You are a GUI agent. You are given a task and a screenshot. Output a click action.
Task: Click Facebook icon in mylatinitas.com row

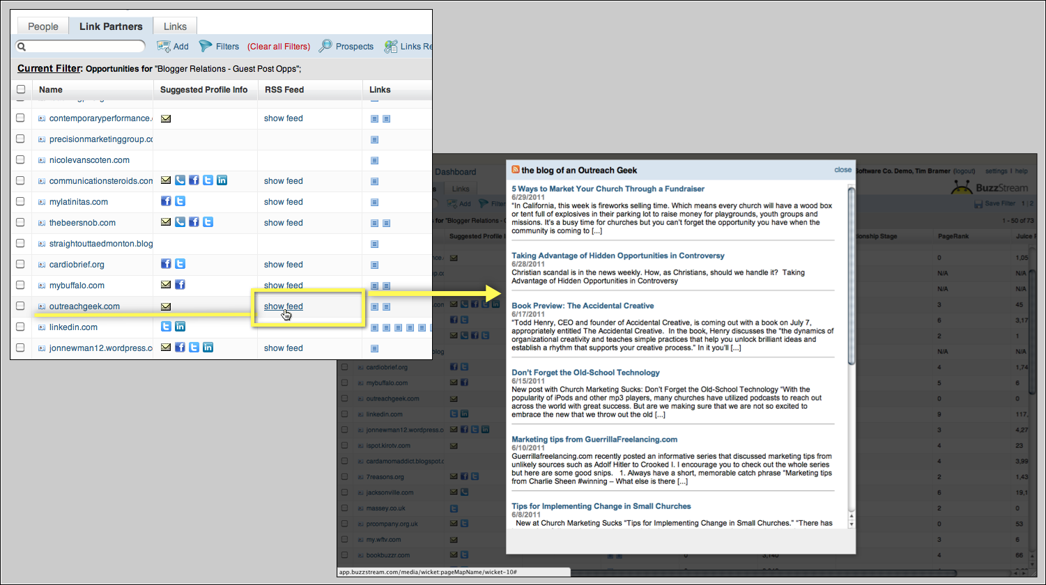pos(166,201)
